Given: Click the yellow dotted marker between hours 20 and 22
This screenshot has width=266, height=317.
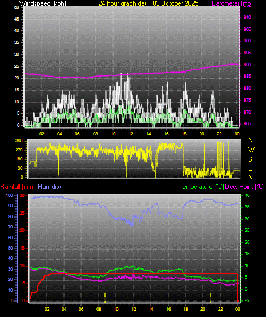Looking at the screenshot, I should 211,297.
